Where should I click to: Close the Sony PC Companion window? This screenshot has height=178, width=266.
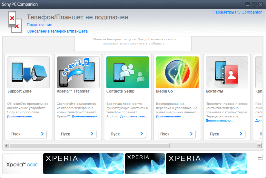(x=260, y=5)
